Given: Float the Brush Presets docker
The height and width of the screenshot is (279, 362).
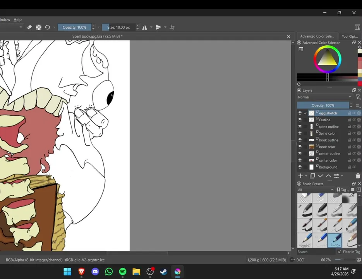Looking at the screenshot, I should [354, 184].
